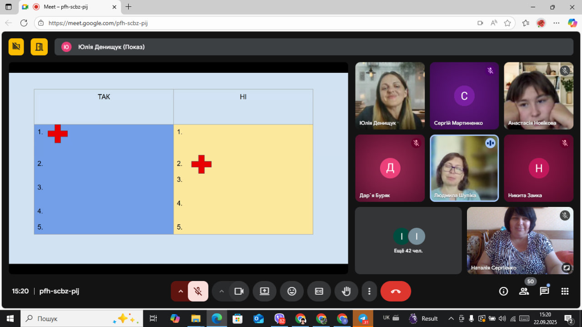Select Людмила Шуліка's video tile
Viewport: 582px width, 327px height.
pos(464,168)
